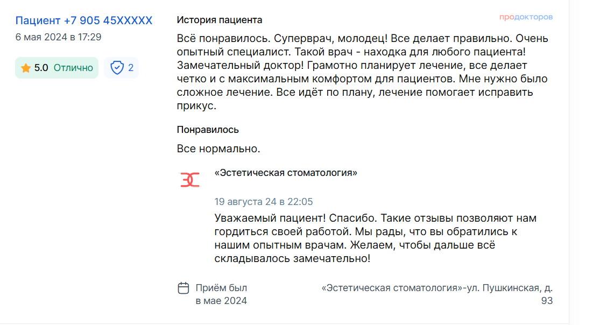Image resolution: width=607 pixels, height=325 pixels.
Task: Click the review date 6 мая 2024
Action: (x=59, y=37)
